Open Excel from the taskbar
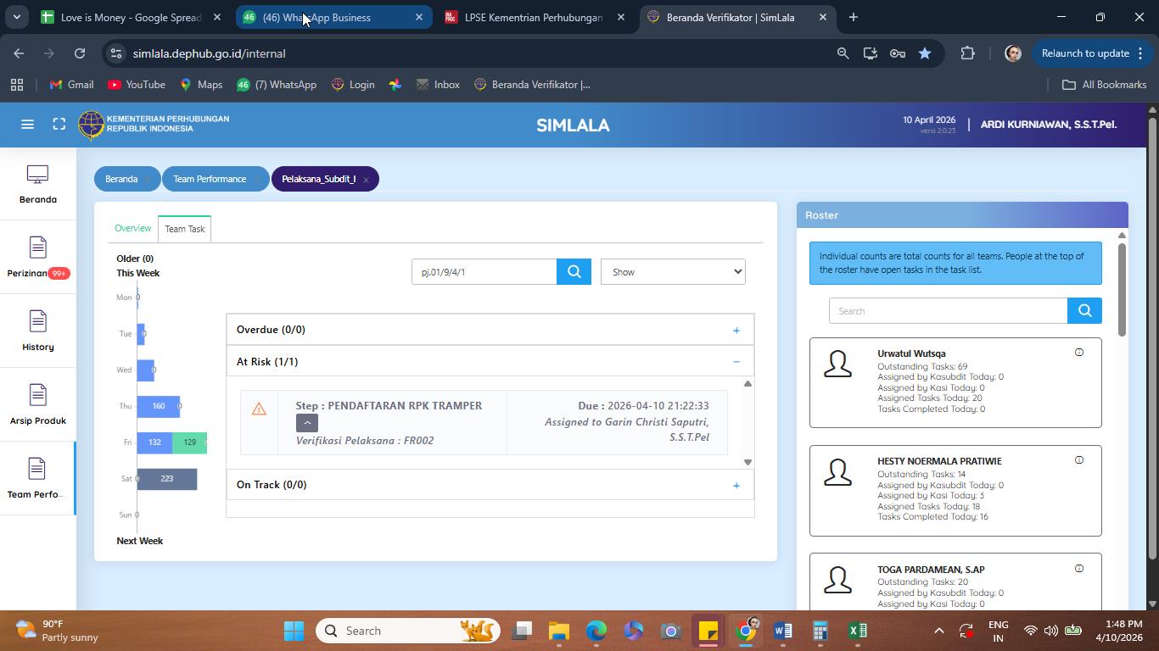Screen dimensions: 1159x651 (858, 631)
